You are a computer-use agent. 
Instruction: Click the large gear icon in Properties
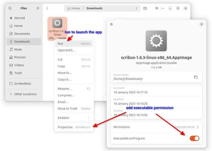[156, 41]
